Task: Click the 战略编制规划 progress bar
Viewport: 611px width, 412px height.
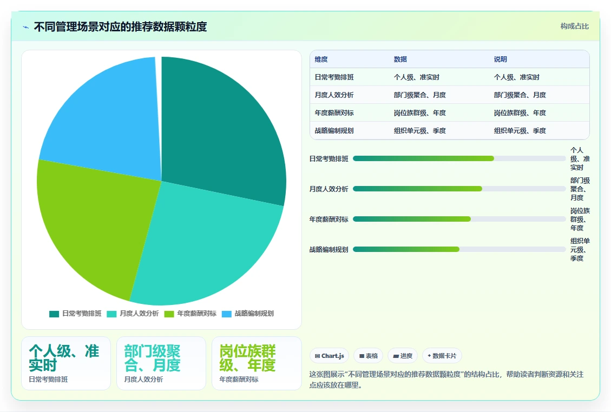Action: point(459,249)
